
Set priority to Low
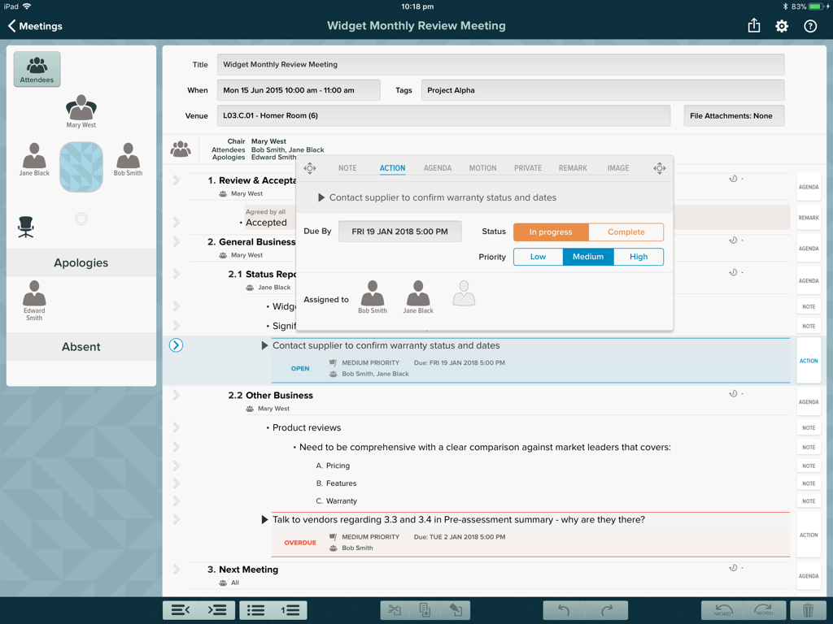click(x=538, y=257)
